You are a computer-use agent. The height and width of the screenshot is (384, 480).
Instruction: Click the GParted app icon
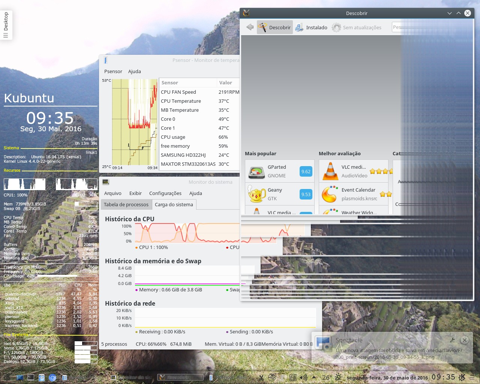256,172
